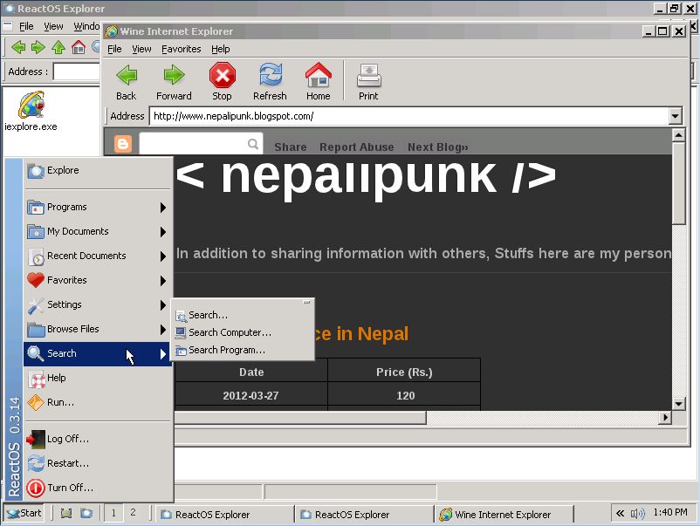Expand hidden tray icons chevron
The image size is (700, 526).
pos(620,514)
